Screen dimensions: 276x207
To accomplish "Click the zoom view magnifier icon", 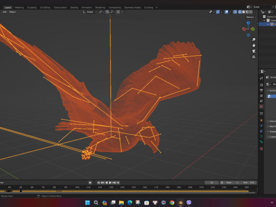I will (x=254, y=40).
